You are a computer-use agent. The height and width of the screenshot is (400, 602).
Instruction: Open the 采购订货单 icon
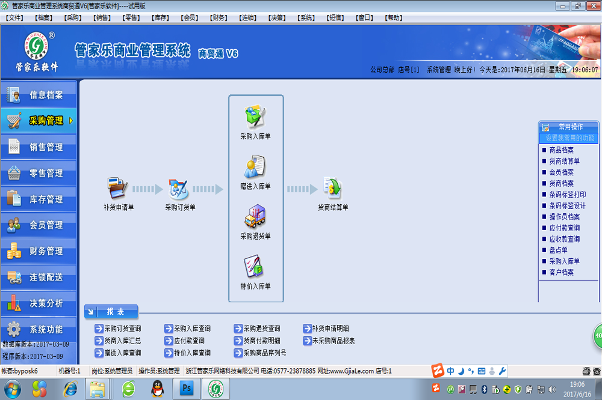click(179, 189)
